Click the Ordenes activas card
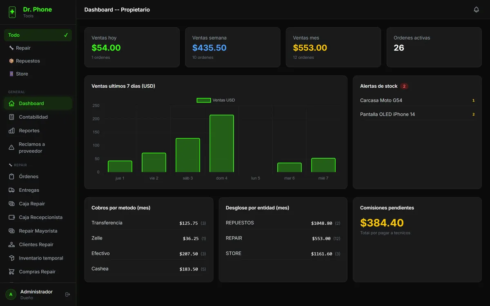Image resolution: width=490 pixels, height=306 pixels. pyautogui.click(x=434, y=47)
